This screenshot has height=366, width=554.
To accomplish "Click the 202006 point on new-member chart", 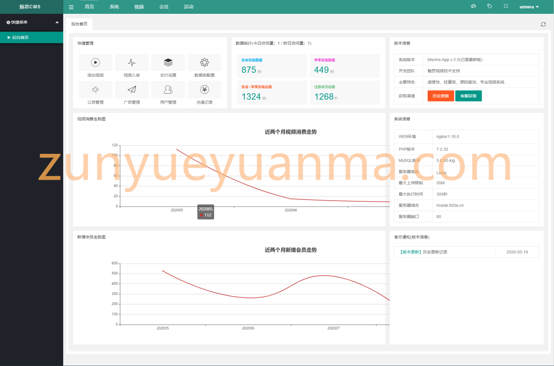I will pyautogui.click(x=248, y=298).
